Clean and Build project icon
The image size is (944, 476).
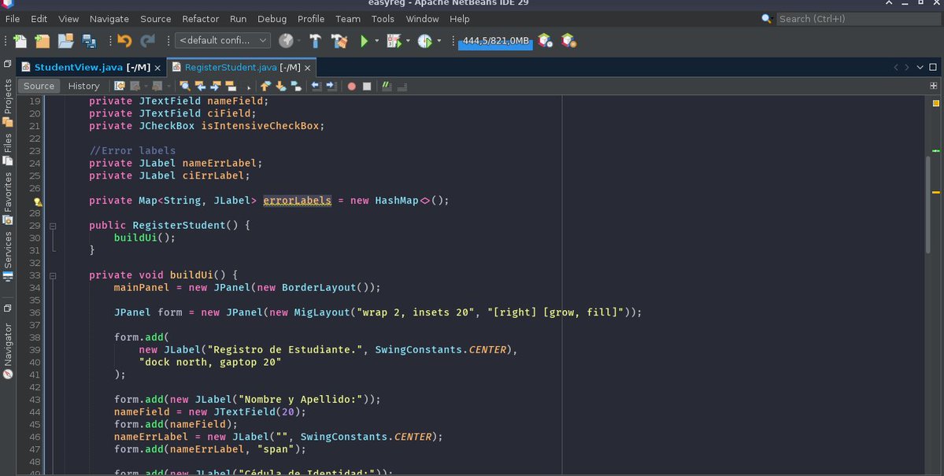point(339,41)
